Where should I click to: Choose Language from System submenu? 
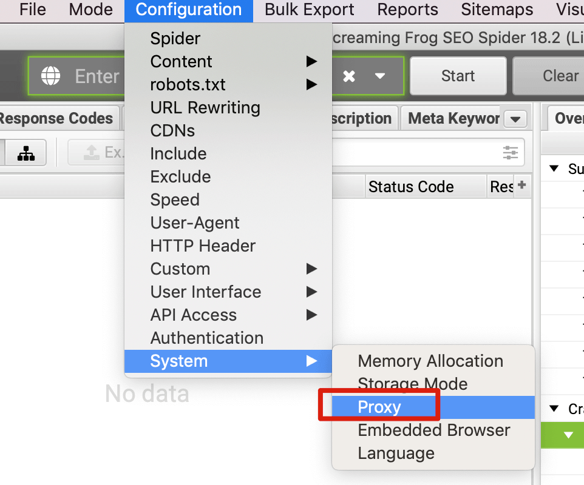click(433, 453)
